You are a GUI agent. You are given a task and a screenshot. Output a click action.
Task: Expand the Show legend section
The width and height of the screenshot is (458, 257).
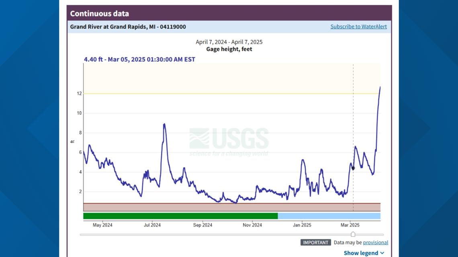point(364,253)
